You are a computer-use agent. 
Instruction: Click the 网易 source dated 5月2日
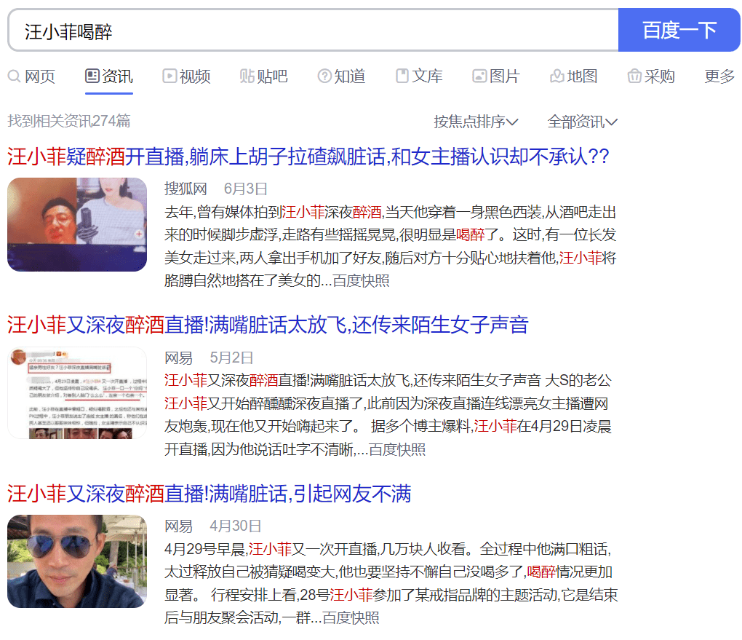pos(178,357)
